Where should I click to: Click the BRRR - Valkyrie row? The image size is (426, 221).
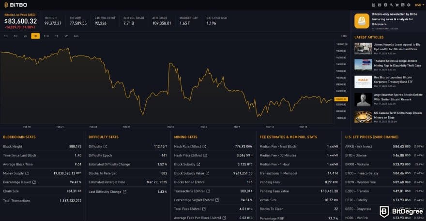pyautogui.click(x=384, y=165)
